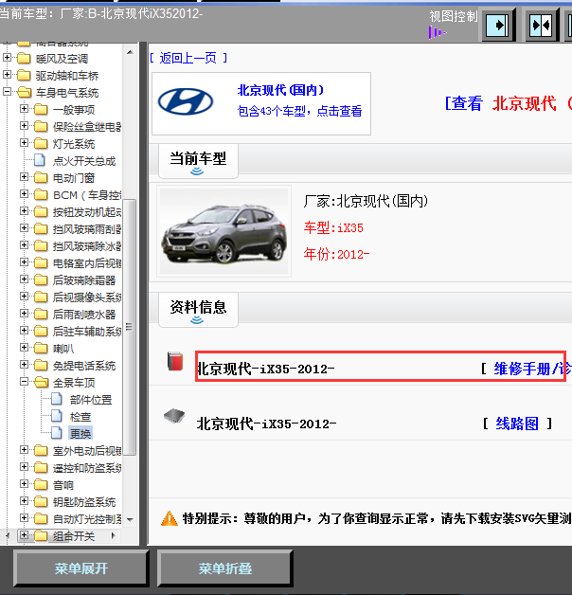The image size is (572, 595).
Task: Click the red book repair manual icon
Action: 175,361
